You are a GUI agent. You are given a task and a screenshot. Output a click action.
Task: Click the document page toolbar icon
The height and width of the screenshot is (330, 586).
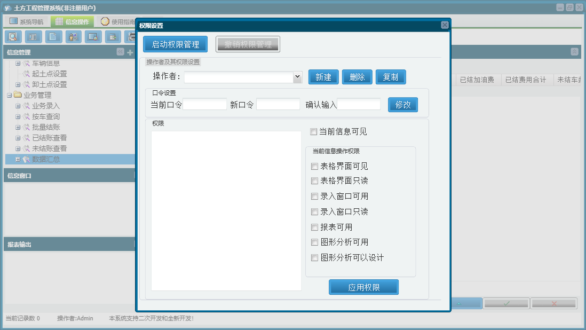53,37
